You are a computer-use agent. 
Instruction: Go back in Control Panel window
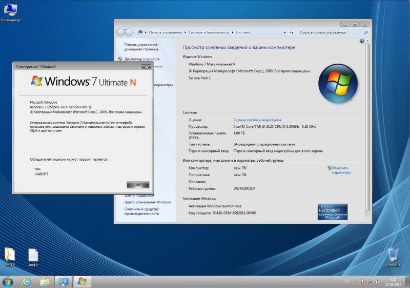point(120,32)
